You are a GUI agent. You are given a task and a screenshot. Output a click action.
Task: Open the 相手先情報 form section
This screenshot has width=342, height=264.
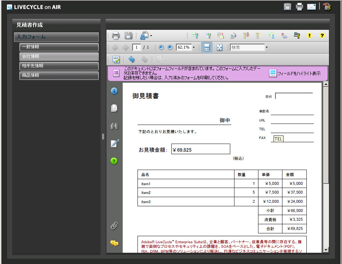(59, 66)
